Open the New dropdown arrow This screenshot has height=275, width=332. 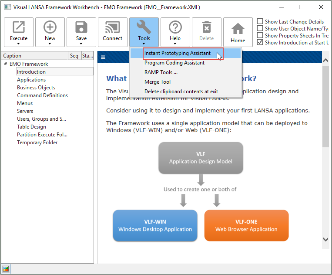[50, 44]
